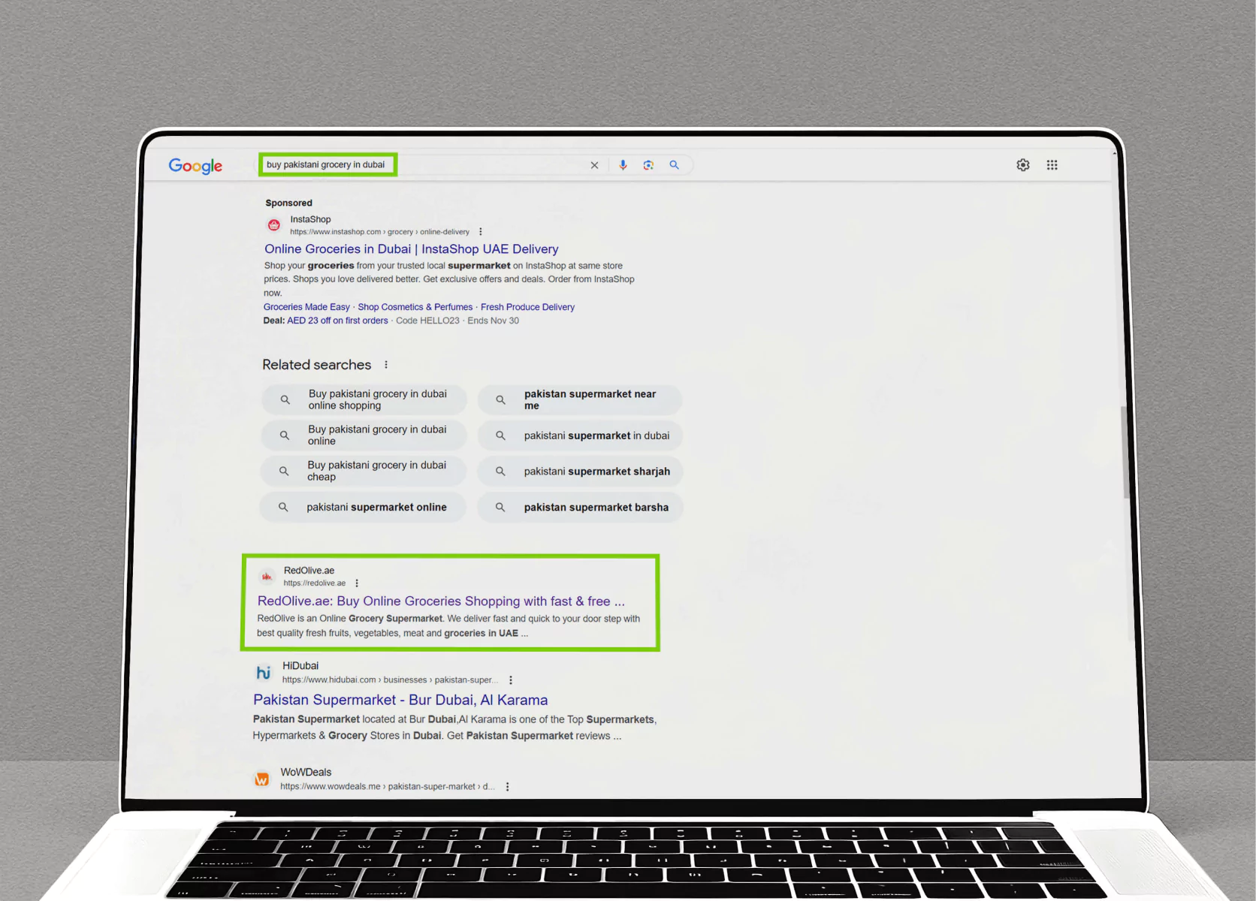The width and height of the screenshot is (1256, 901).
Task: Open Google Lens image search icon
Action: coord(648,165)
